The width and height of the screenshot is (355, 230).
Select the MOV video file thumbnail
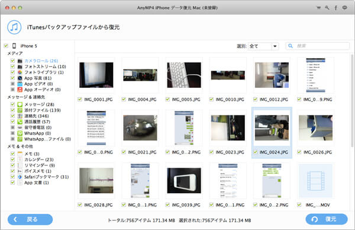pos(315,181)
